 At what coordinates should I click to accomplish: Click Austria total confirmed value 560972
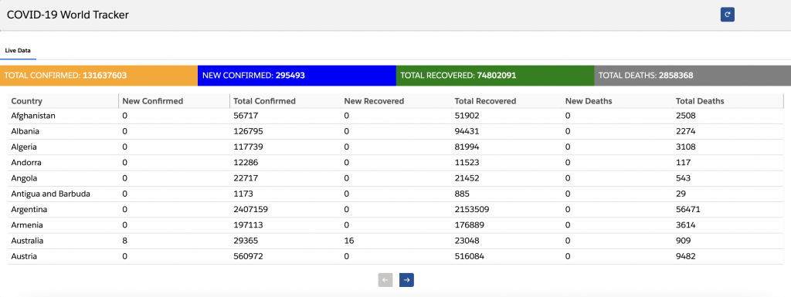pyautogui.click(x=248, y=256)
